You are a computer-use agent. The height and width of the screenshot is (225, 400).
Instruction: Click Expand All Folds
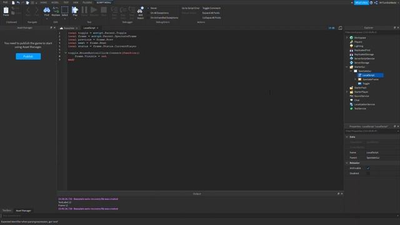(211, 12)
